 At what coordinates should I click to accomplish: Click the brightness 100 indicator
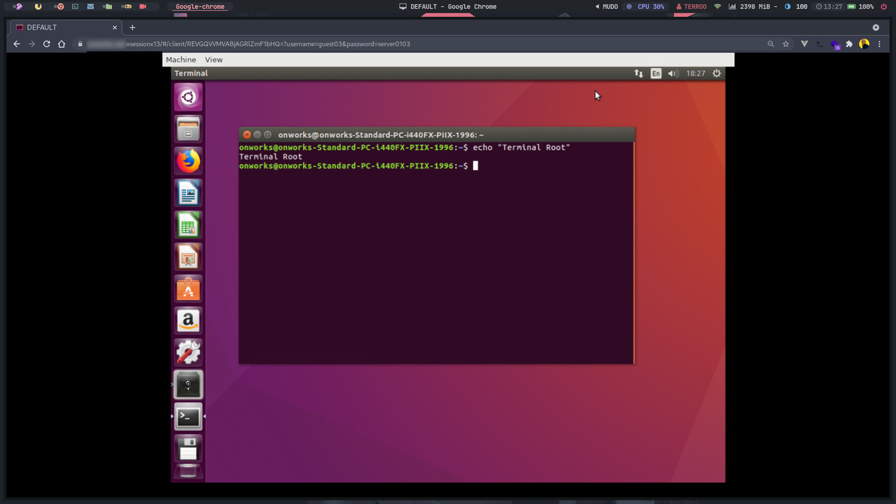click(796, 6)
